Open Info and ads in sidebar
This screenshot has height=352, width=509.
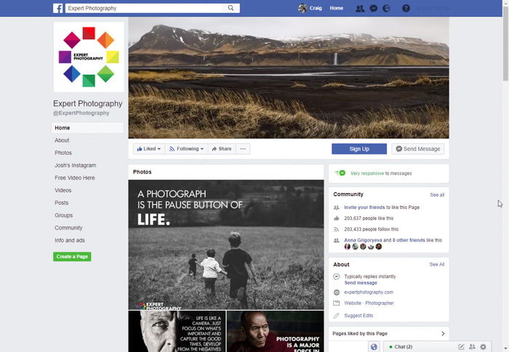coord(70,240)
